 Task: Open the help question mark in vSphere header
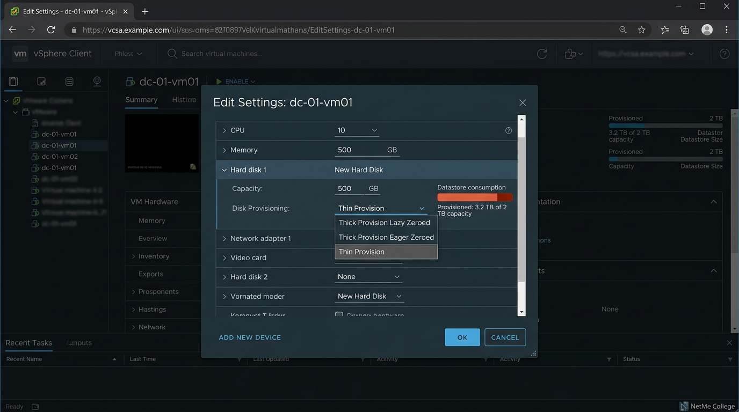[x=724, y=54]
